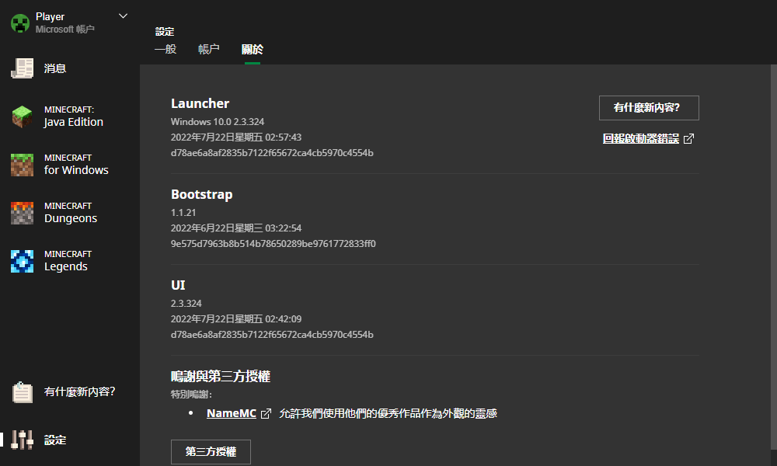Click the Bootstrap version '1.1.21'

[183, 213]
